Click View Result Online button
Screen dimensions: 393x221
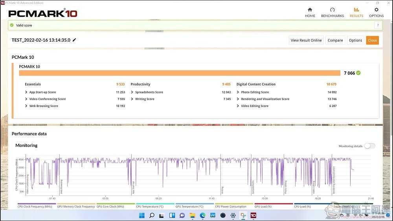coord(306,40)
